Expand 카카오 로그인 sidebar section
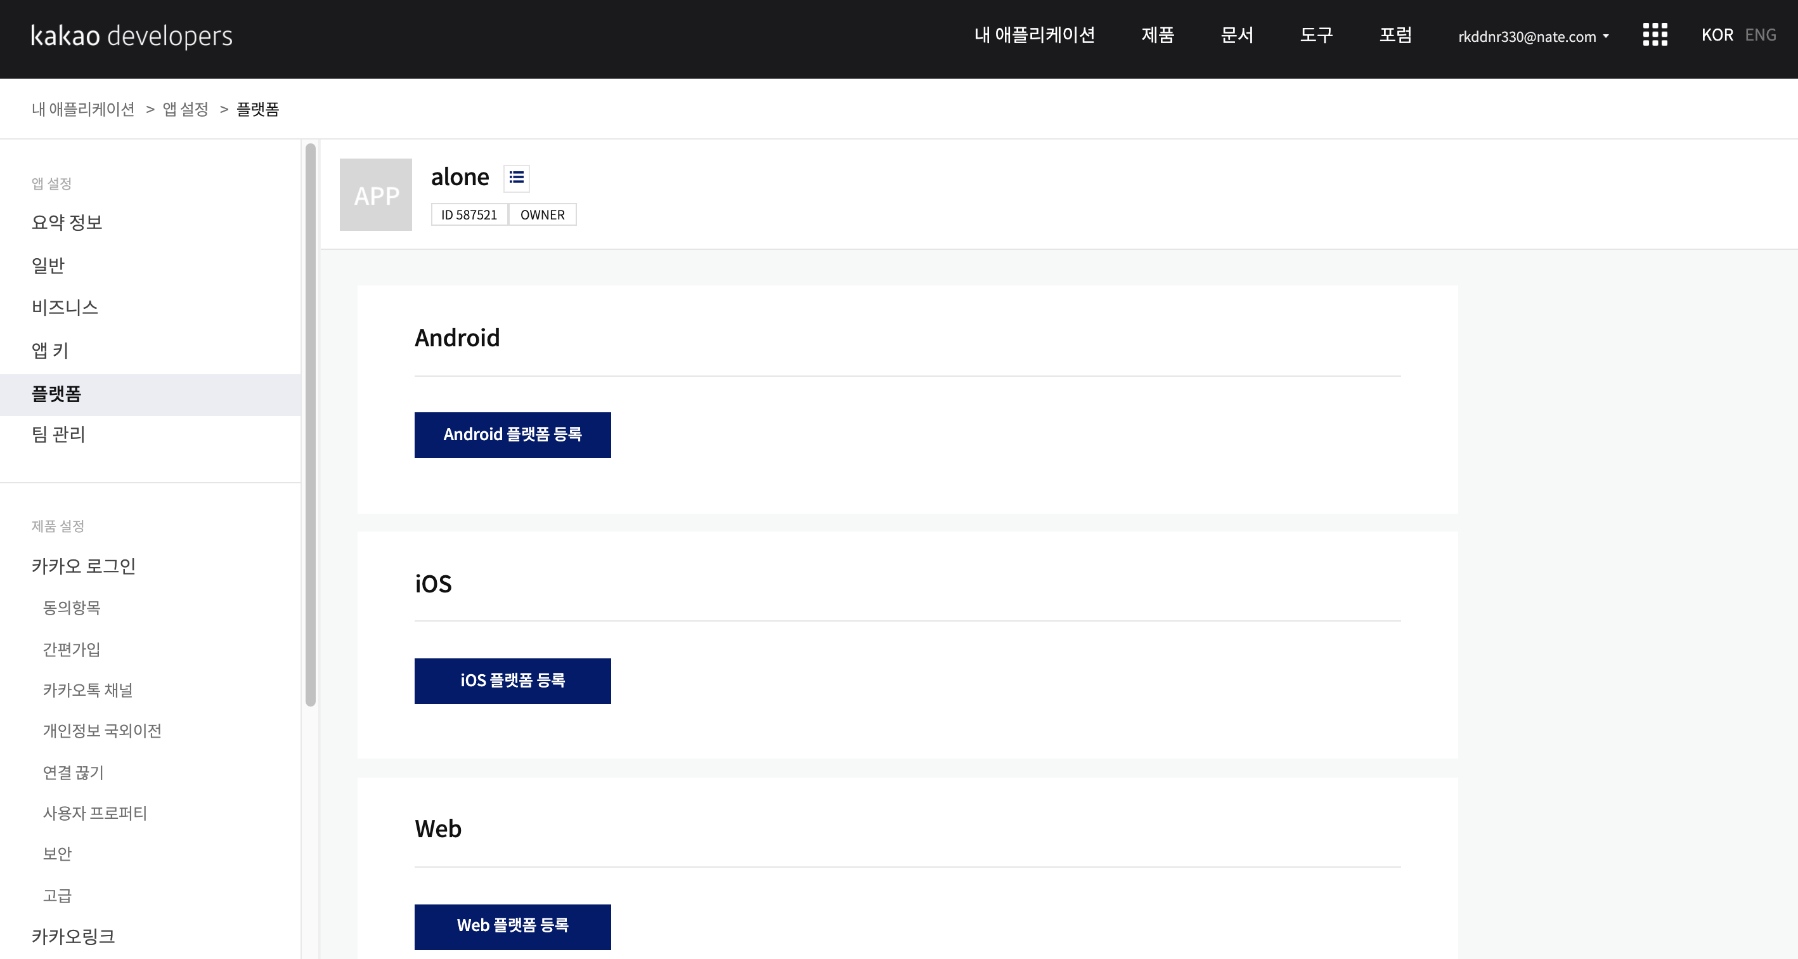The image size is (1798, 959). [x=84, y=566]
